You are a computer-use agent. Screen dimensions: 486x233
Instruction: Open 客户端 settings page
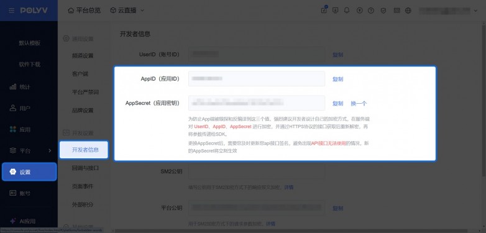click(x=80, y=74)
